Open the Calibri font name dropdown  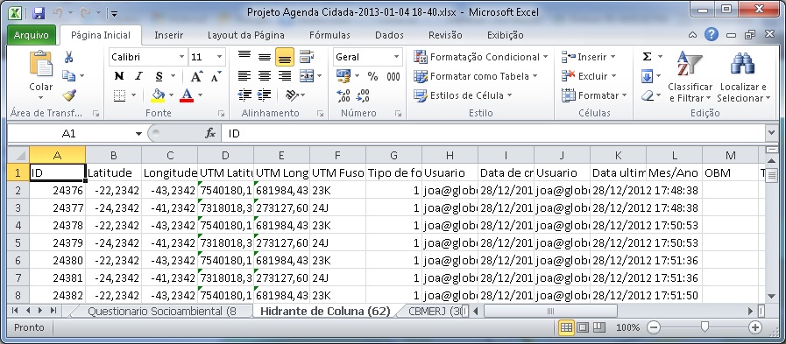coord(182,57)
